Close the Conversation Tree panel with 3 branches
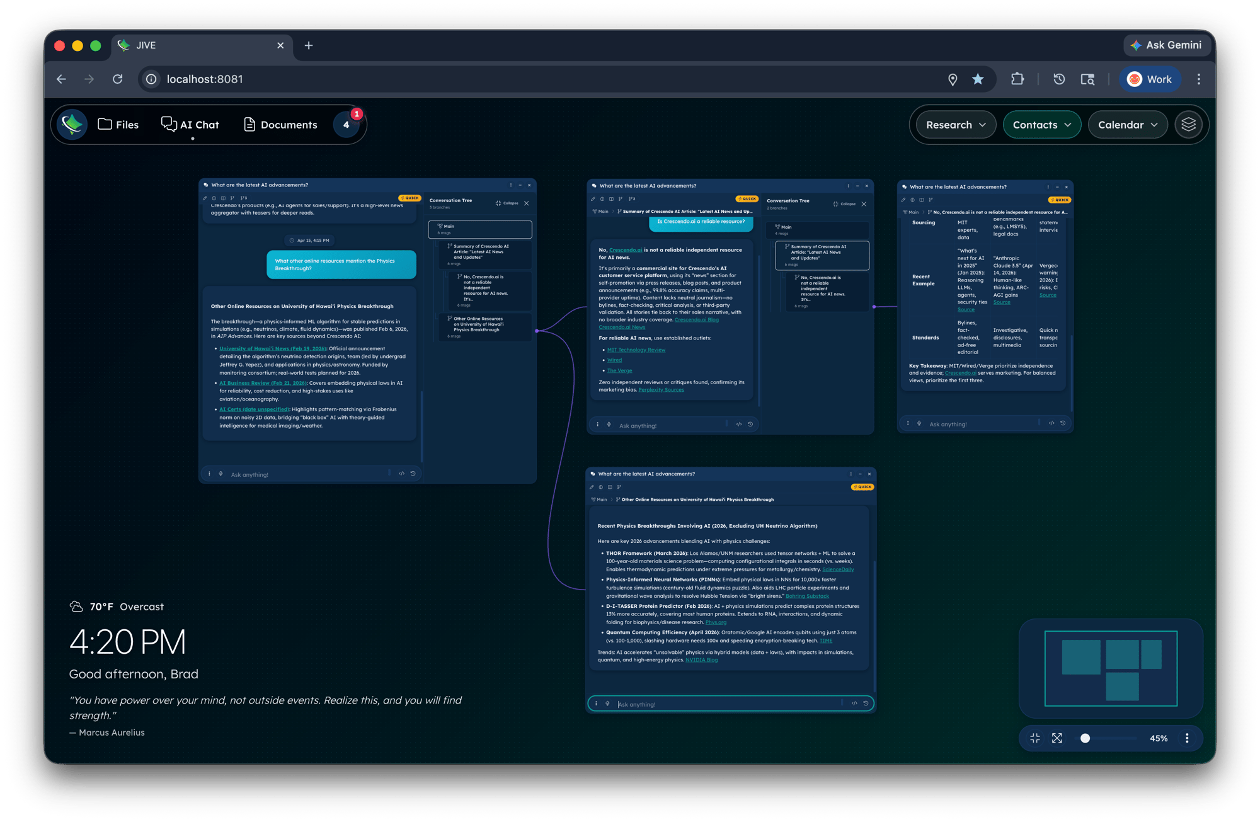 tap(527, 203)
